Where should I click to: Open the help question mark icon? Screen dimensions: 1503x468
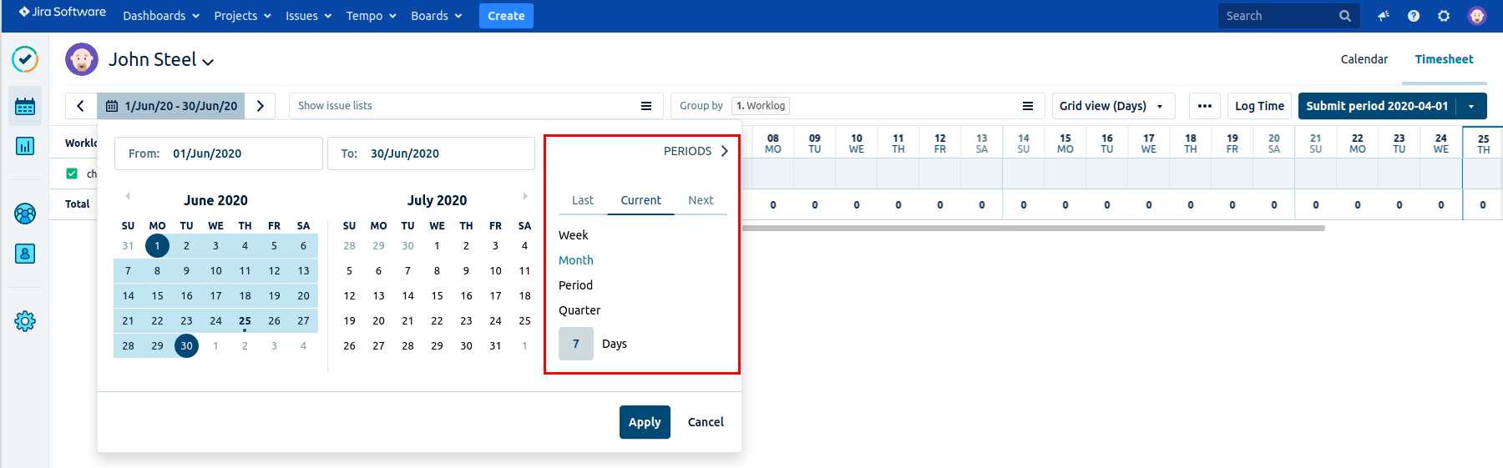(1414, 16)
